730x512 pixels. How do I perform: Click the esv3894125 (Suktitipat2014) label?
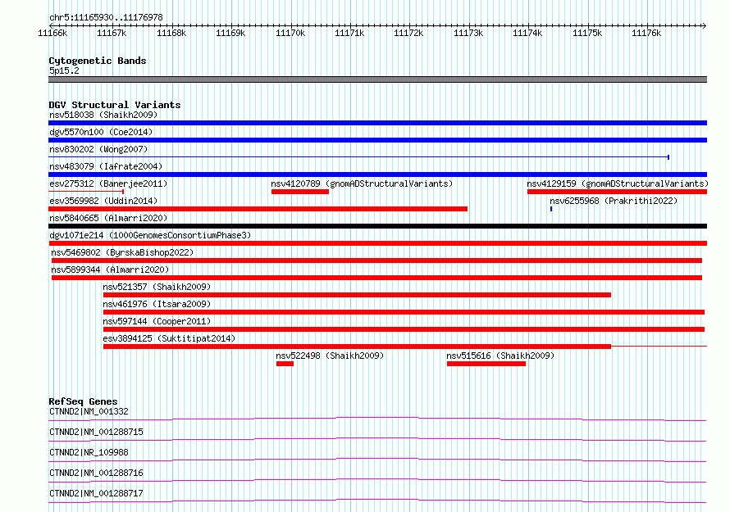pos(169,338)
